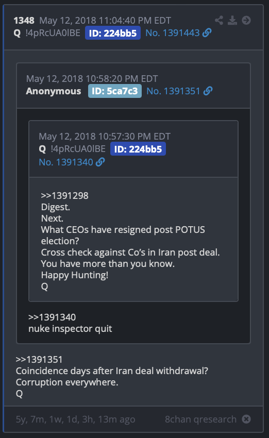Follow the >>1391298 reply reference

[64, 195]
